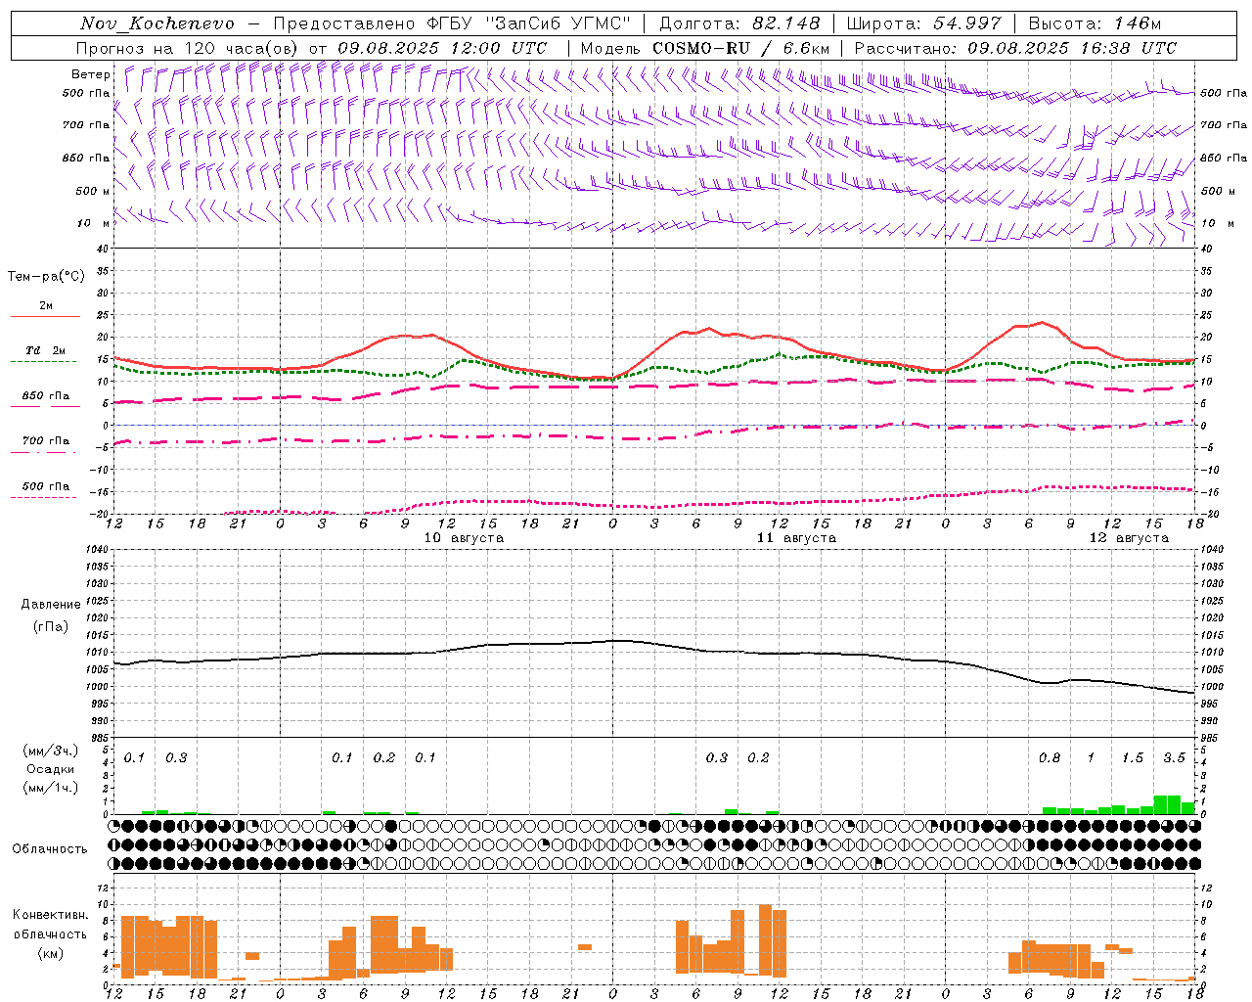Select the "Долгота: 82.148" longitude value
The width and height of the screenshot is (1252, 1002).
(739, 23)
